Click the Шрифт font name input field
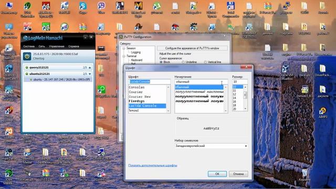The width and height of the screenshot is (336, 189). [149, 82]
